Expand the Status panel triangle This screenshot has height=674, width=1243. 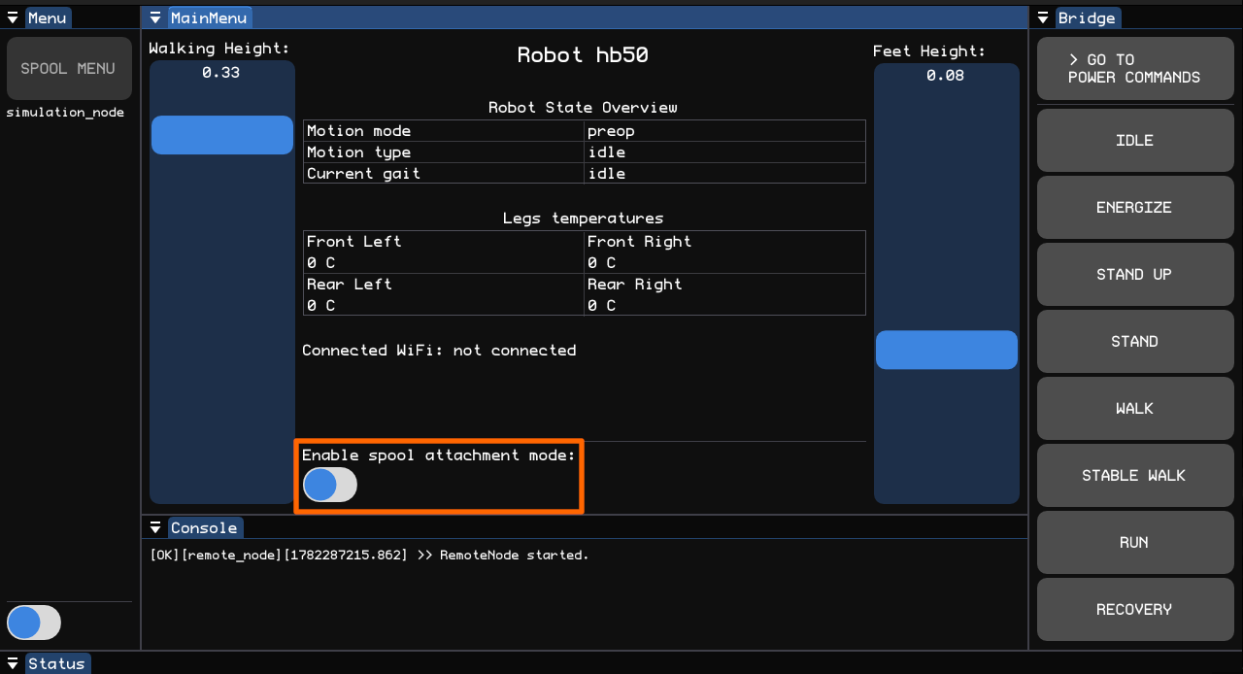point(13,663)
